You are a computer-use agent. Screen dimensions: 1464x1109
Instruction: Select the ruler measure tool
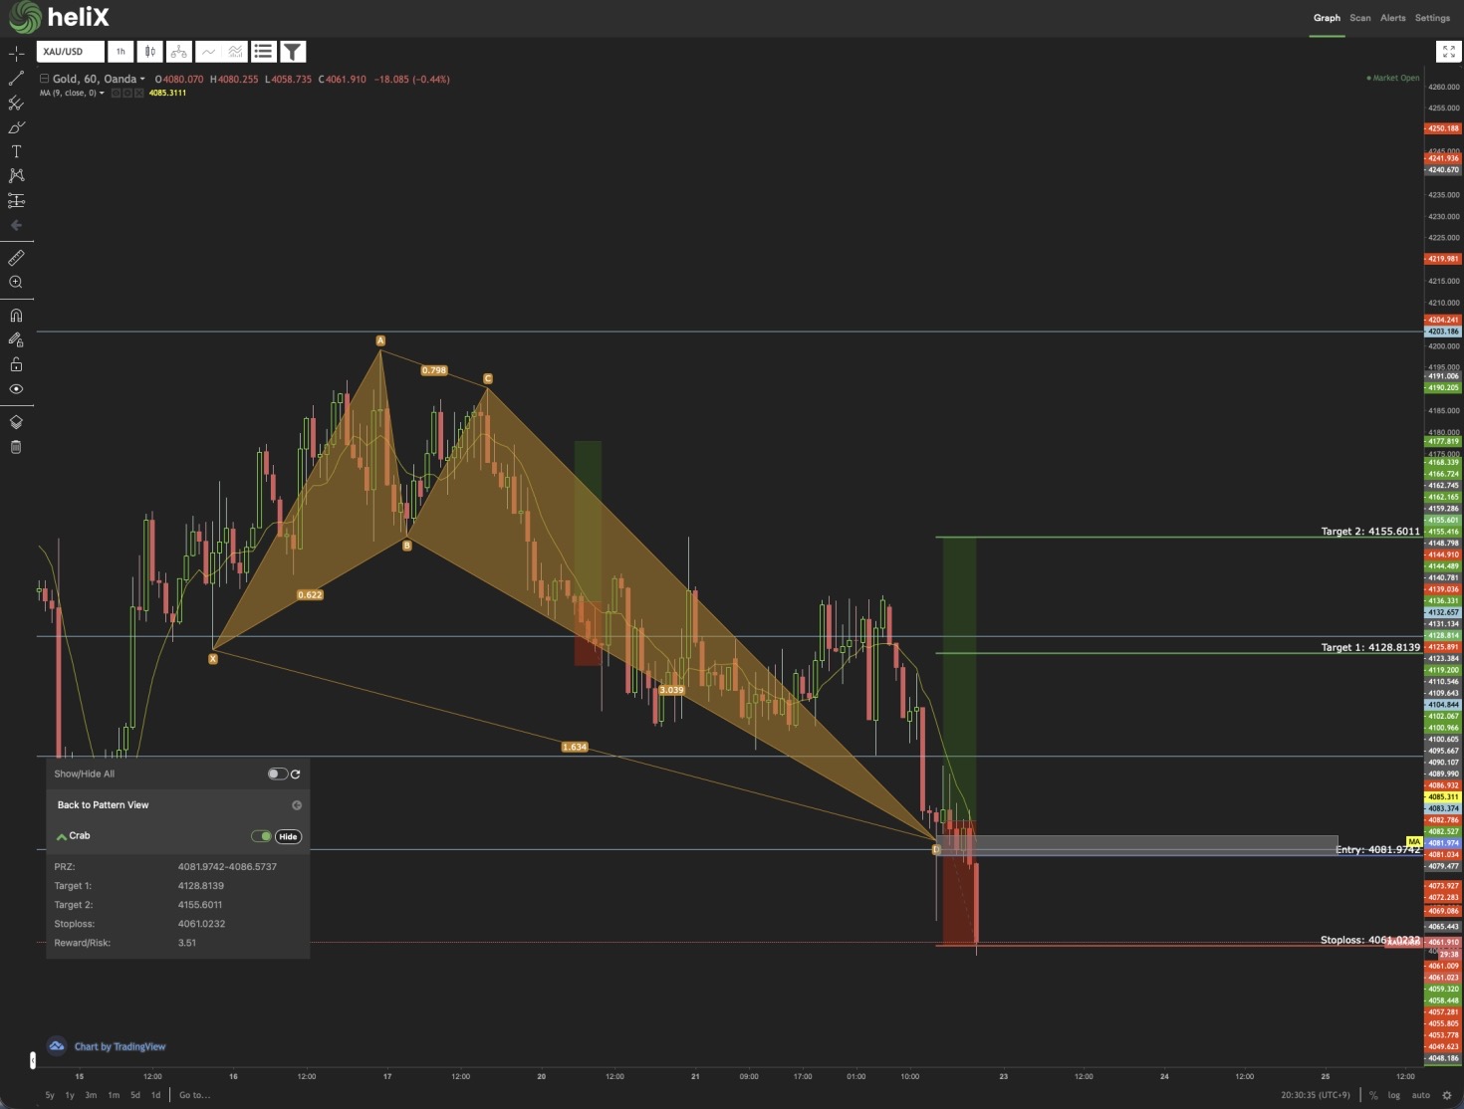(x=16, y=258)
